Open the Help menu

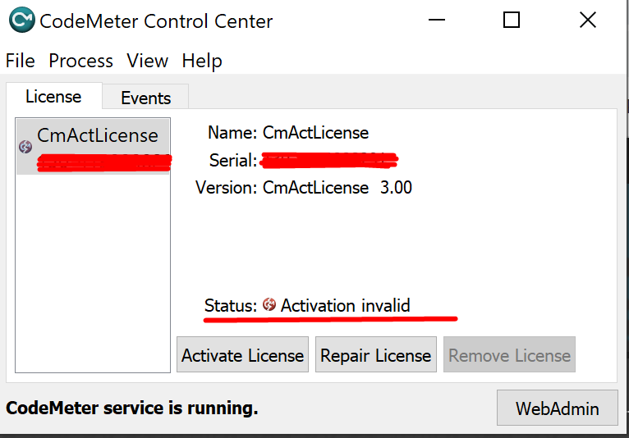(x=202, y=61)
